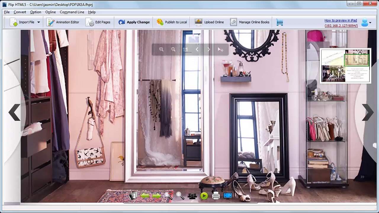Click the printer icon

pos(216,196)
